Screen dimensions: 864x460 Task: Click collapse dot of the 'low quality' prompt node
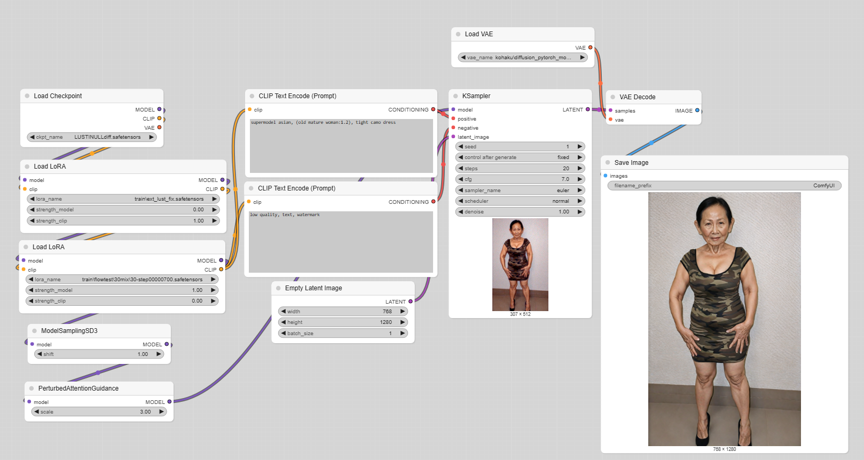pos(251,188)
